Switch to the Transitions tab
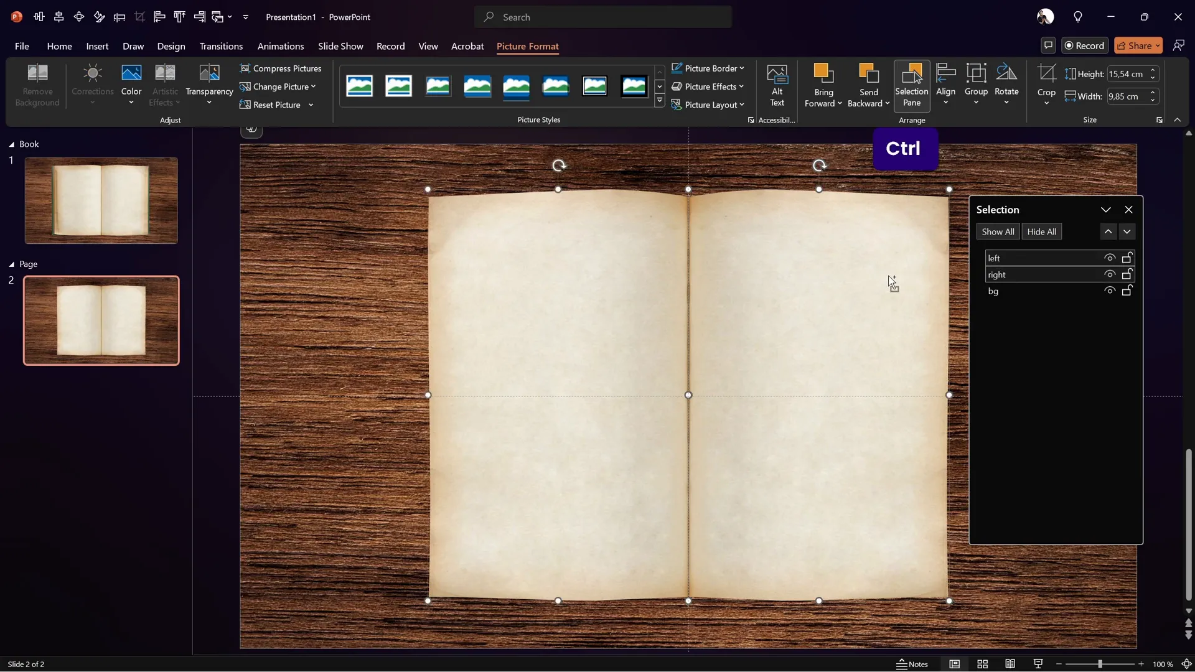 click(x=221, y=46)
